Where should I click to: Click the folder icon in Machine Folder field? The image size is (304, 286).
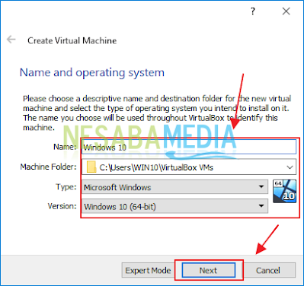91,167
